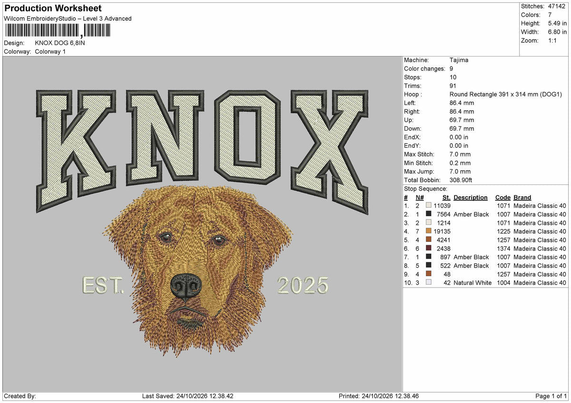Click the design name "KNOX DOG 6,8IN"
The height and width of the screenshot is (403, 571).
[60, 43]
